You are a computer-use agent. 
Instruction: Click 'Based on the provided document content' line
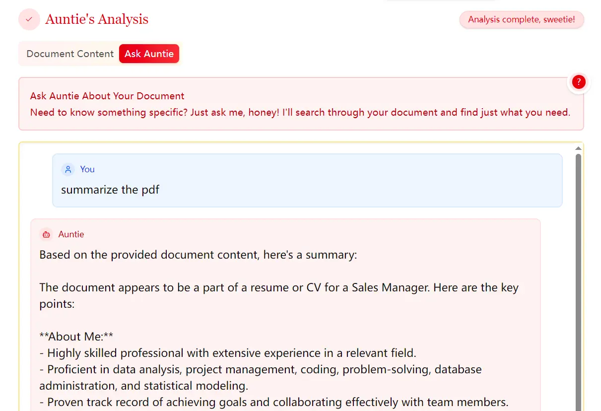pyautogui.click(x=198, y=255)
